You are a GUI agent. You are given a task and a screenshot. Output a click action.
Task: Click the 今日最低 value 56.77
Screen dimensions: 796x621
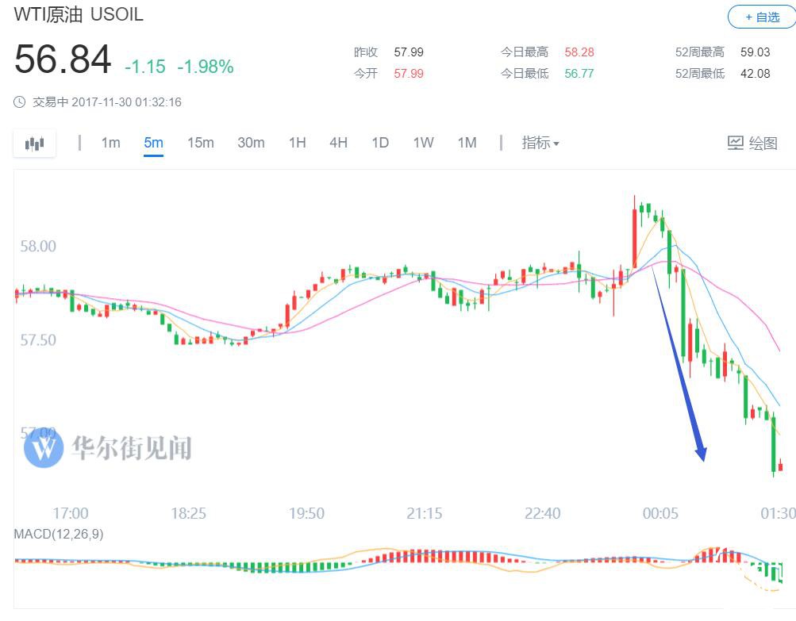coord(579,74)
